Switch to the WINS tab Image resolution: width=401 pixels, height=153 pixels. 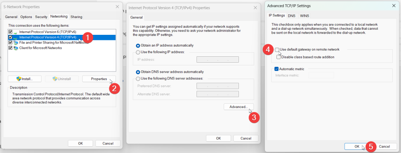(x=304, y=16)
